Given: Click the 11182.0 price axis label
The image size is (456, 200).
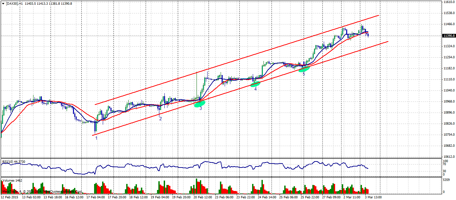Looking at the screenshot, I should [449, 68].
